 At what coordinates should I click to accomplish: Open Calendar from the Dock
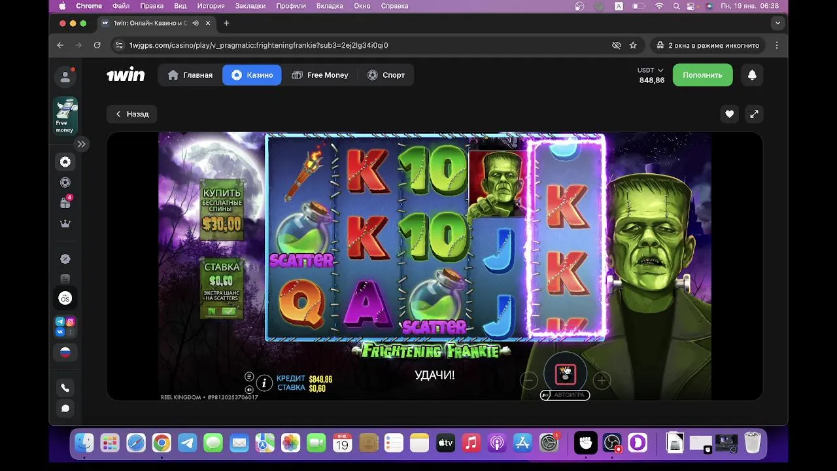342,444
